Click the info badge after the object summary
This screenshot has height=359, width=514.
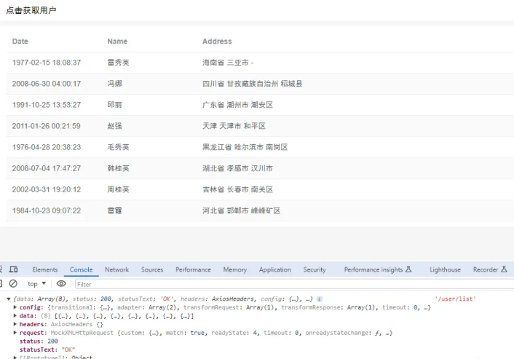320,299
